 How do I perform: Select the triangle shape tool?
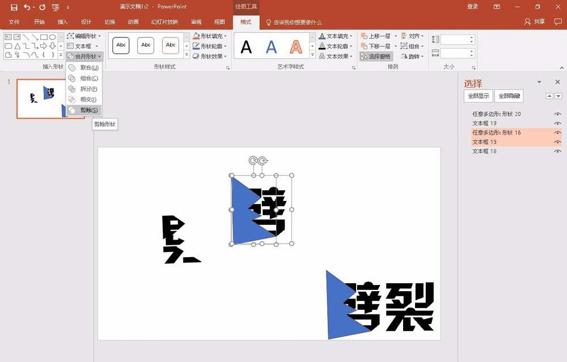[17, 46]
